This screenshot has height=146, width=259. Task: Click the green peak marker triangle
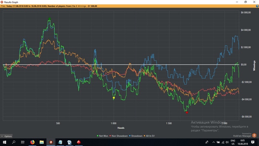[x=50, y=19]
